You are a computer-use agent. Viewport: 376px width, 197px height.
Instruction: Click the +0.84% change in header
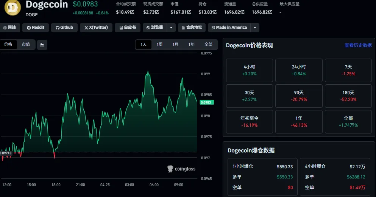coord(102,13)
